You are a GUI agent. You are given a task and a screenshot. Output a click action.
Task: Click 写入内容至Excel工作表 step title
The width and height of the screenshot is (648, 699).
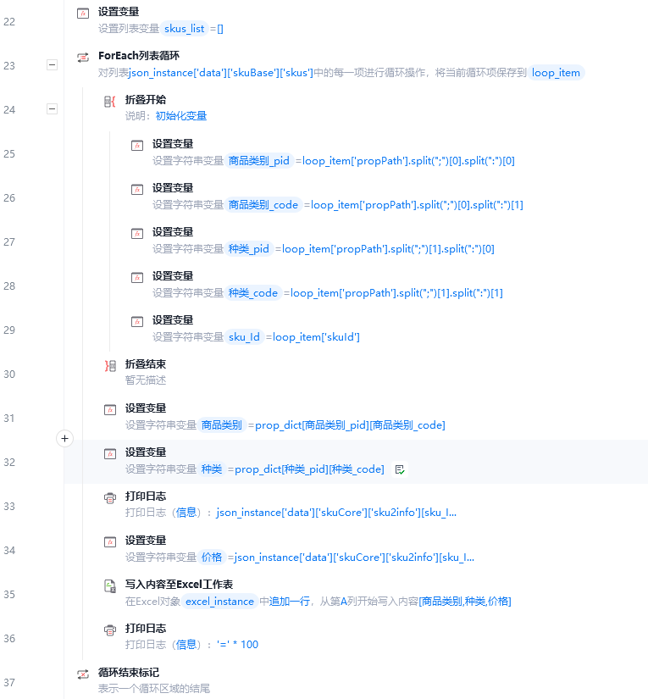(x=179, y=585)
